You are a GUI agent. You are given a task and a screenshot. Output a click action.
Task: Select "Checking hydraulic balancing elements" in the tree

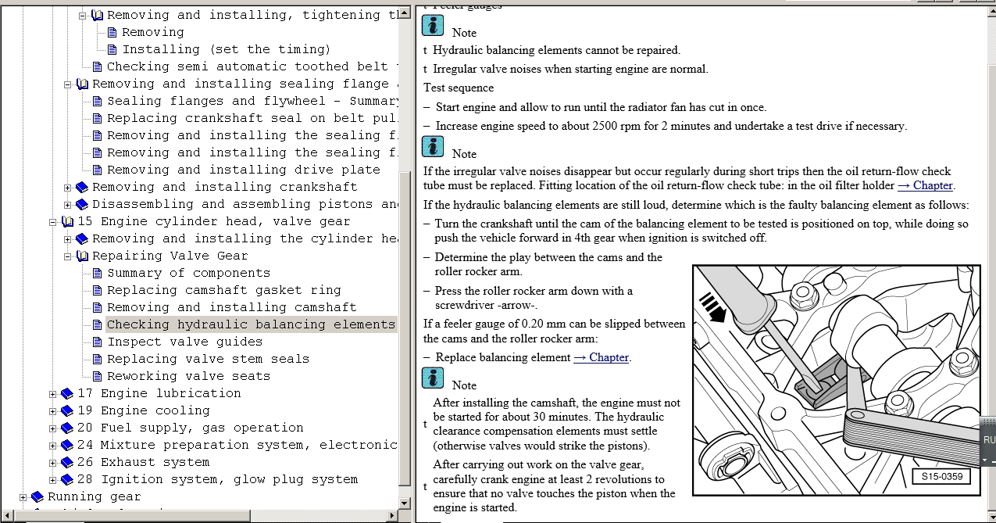pos(251,324)
